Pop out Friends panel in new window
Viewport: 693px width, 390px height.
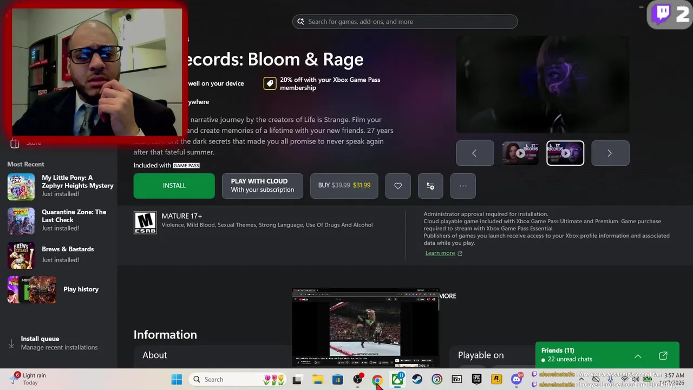pyautogui.click(x=663, y=356)
